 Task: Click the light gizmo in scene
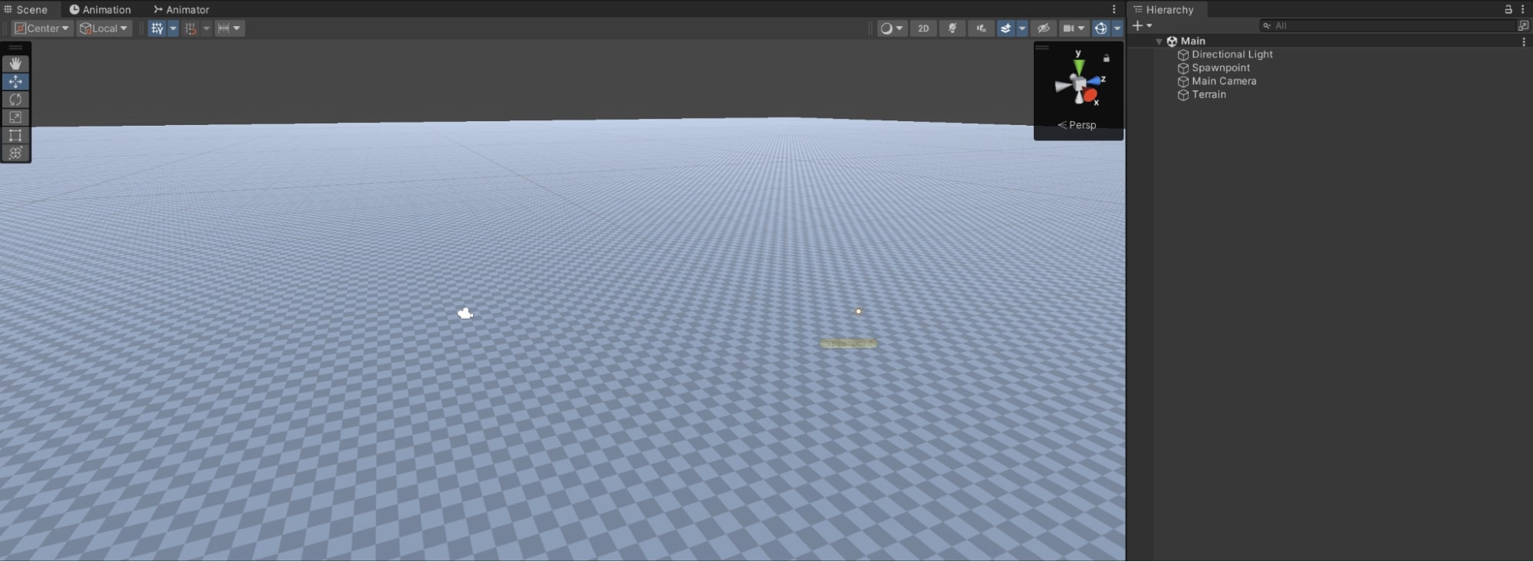click(858, 311)
